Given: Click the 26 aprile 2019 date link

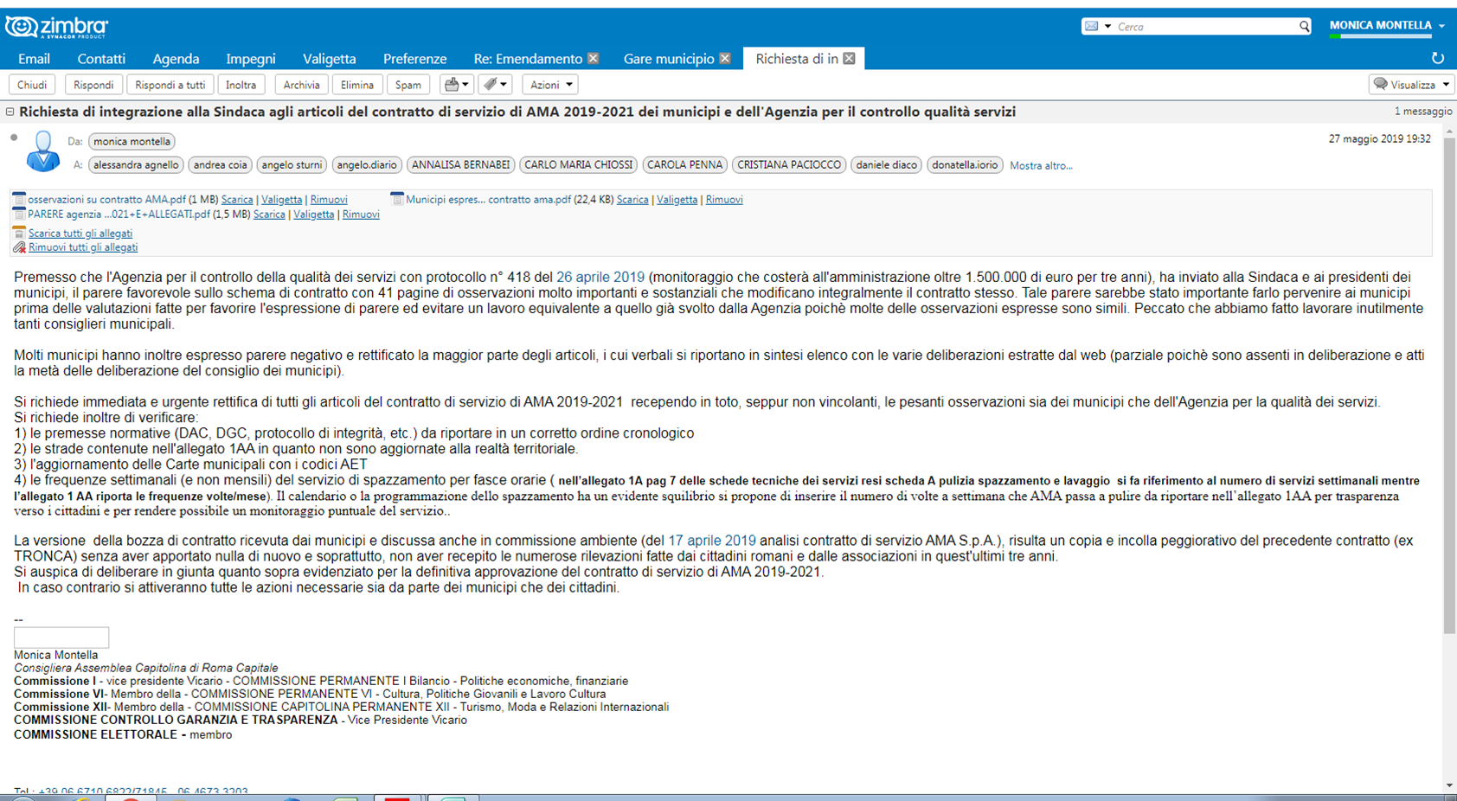Looking at the screenshot, I should pyautogui.click(x=600, y=278).
